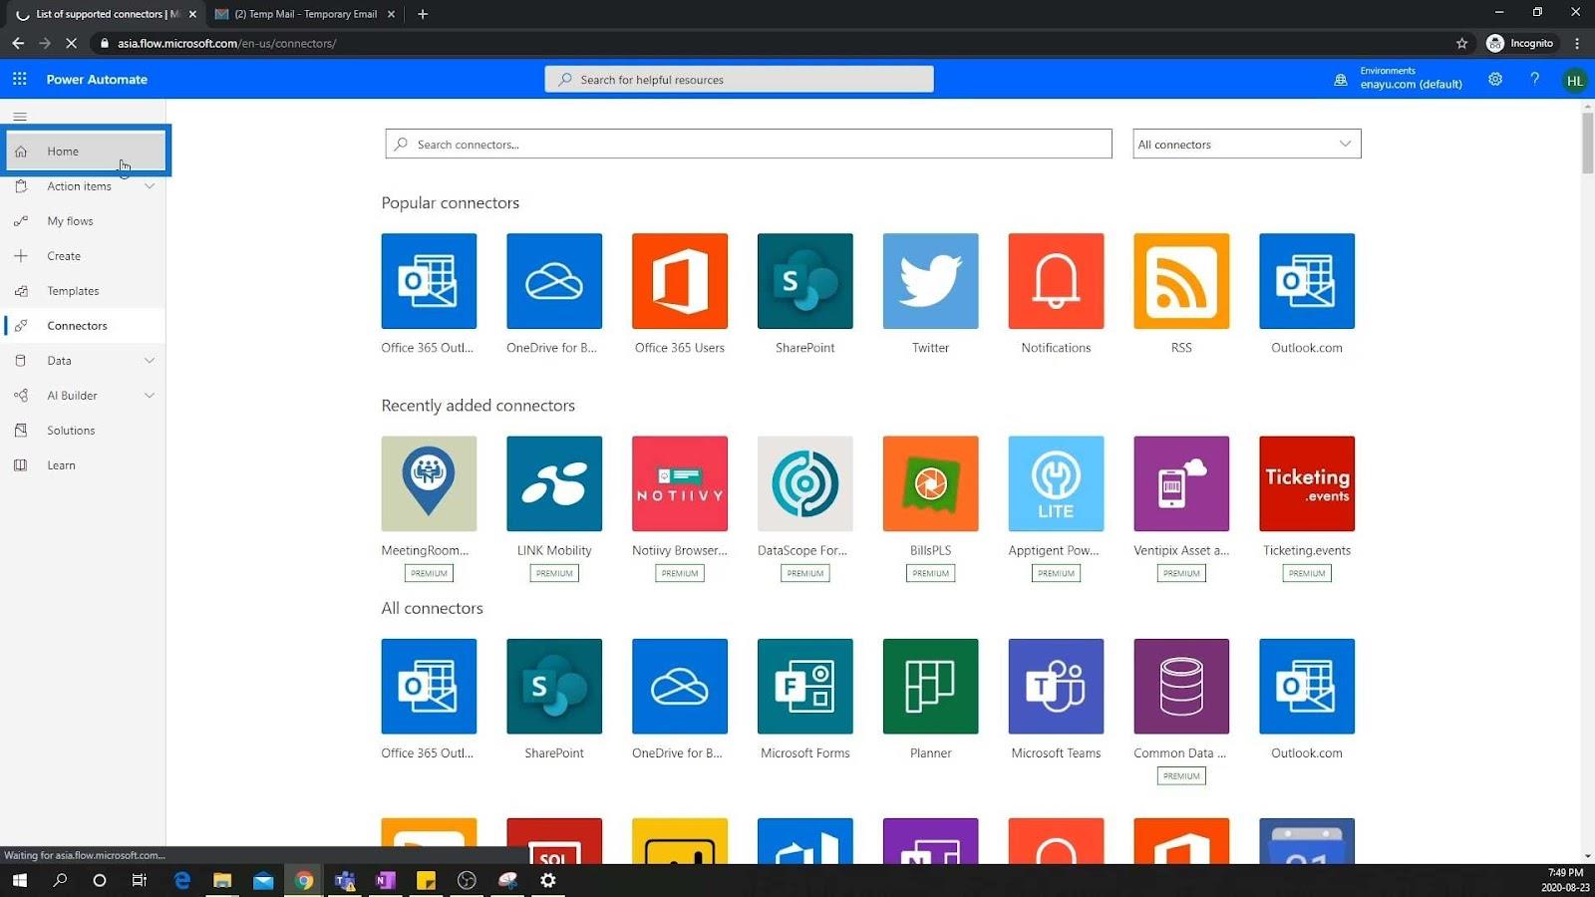This screenshot has height=897, width=1595.
Task: Open the app launcher waffle icon
Action: [20, 79]
